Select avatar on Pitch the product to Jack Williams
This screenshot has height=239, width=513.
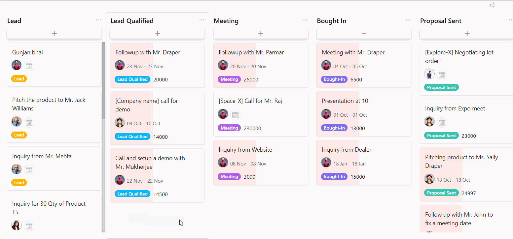[17, 122]
